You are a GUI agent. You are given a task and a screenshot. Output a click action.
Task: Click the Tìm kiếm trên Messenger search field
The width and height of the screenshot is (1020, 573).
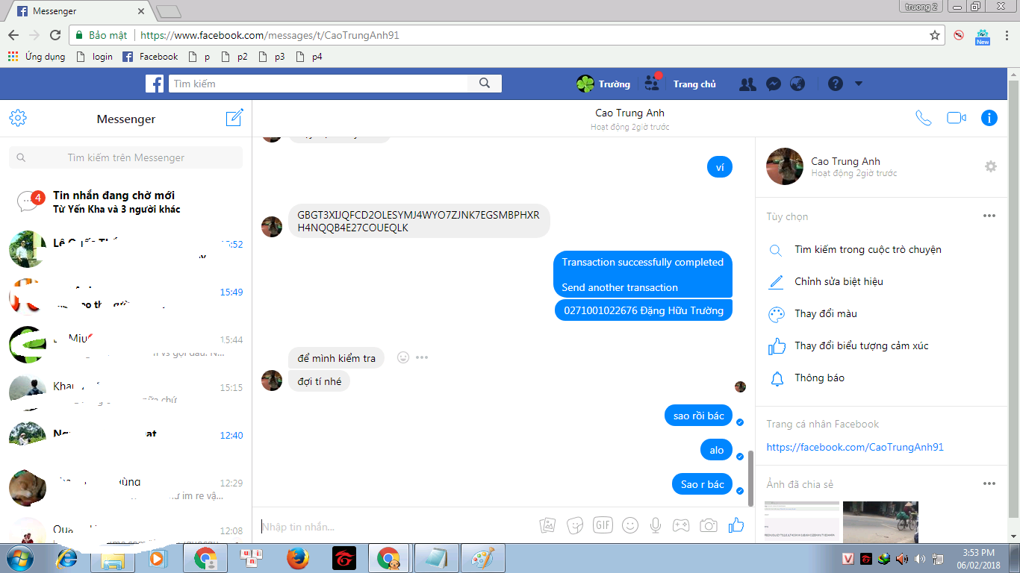[125, 157]
